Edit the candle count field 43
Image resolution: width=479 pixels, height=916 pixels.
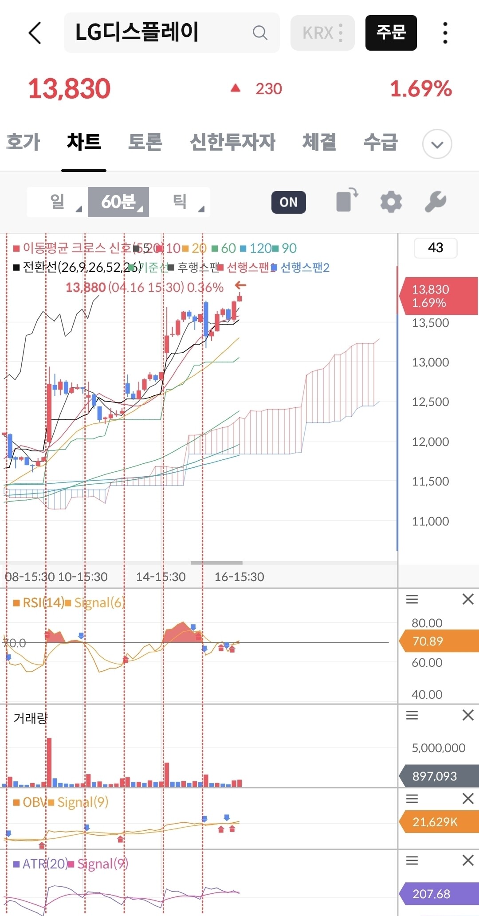coord(436,247)
